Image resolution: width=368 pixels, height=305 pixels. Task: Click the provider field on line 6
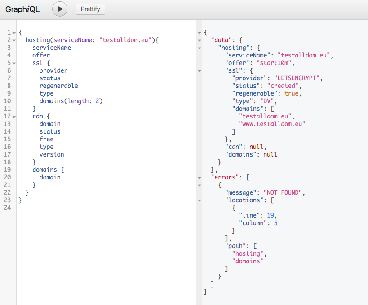(x=53, y=70)
